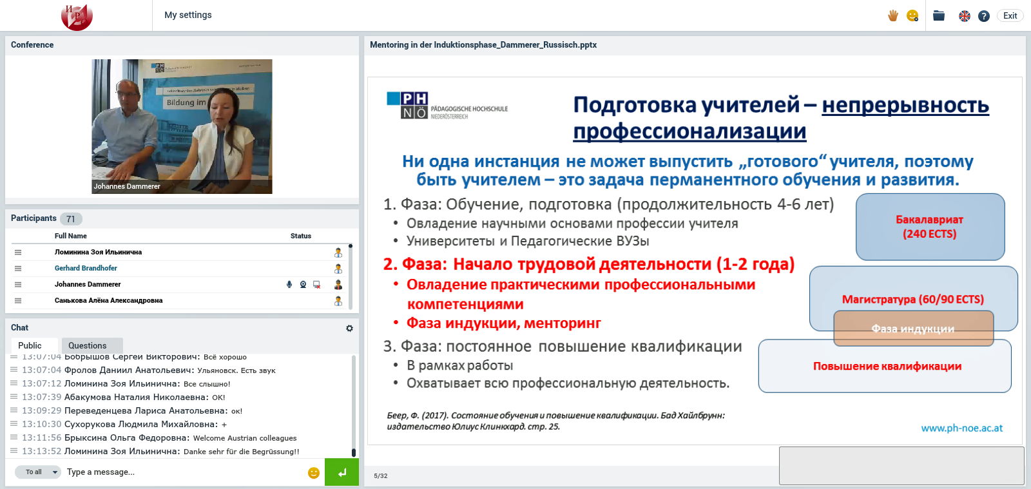Send chat message with green arrow button

[x=342, y=472]
